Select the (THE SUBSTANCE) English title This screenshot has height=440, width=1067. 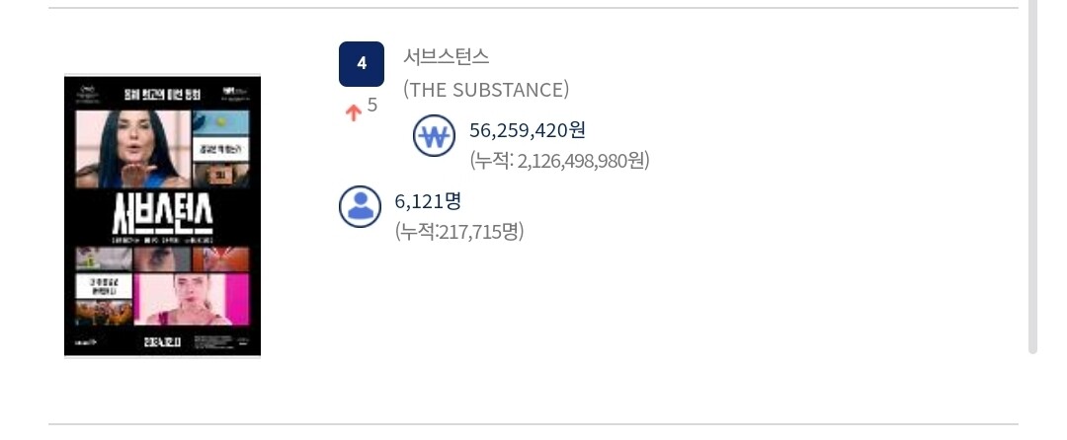pos(485,90)
